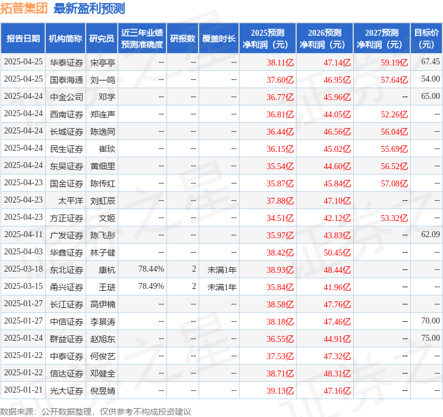This screenshot has height=417, width=443.
Task: Click 方正证券 institution cell
Action: pyautogui.click(x=67, y=218)
